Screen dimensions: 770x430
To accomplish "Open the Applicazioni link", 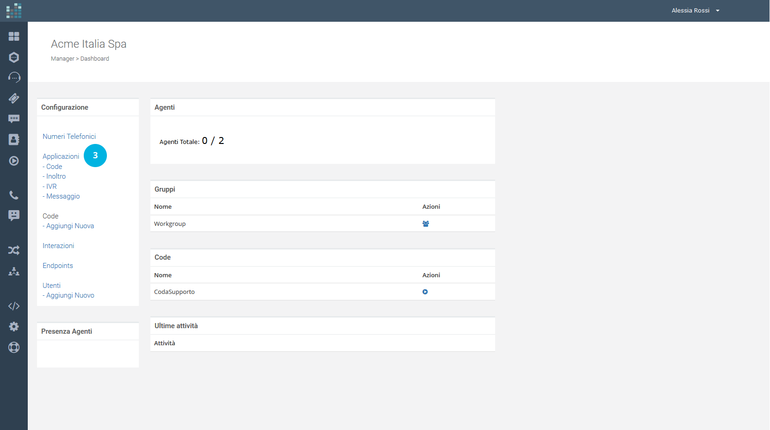I will point(61,156).
